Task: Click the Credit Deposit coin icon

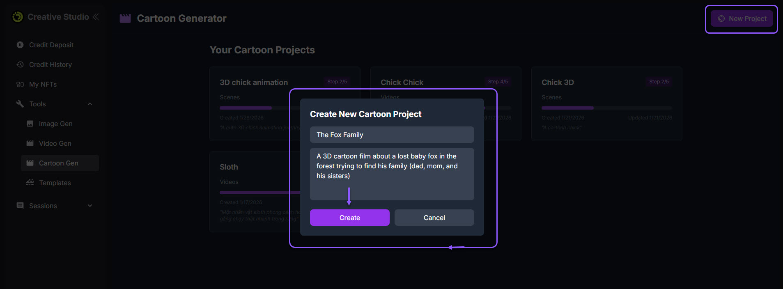Action: coord(20,45)
